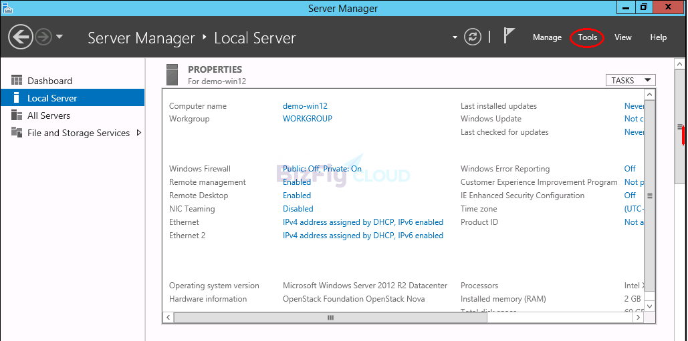Open the View menu
Viewport: 688px width, 341px height.
[622, 37]
